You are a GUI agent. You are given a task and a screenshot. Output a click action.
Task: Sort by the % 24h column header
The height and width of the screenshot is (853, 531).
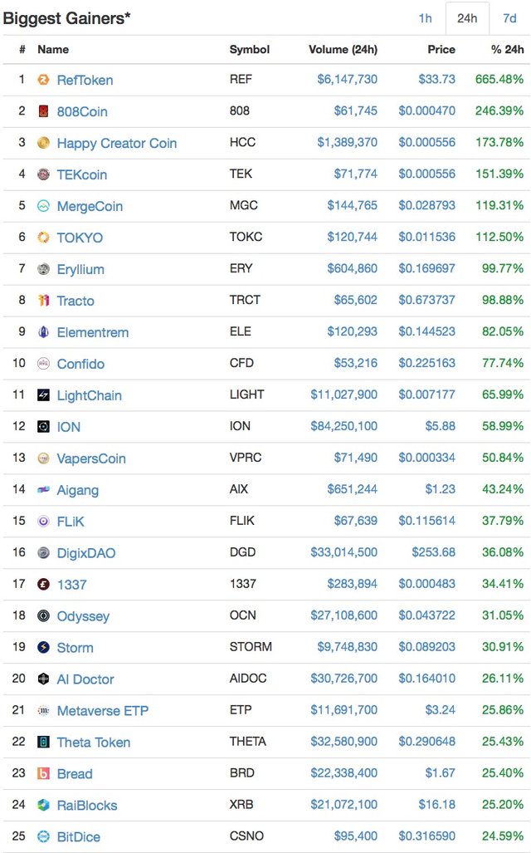click(507, 49)
